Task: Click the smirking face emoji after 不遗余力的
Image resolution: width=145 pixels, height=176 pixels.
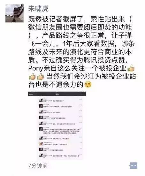Action: pos(88,85)
